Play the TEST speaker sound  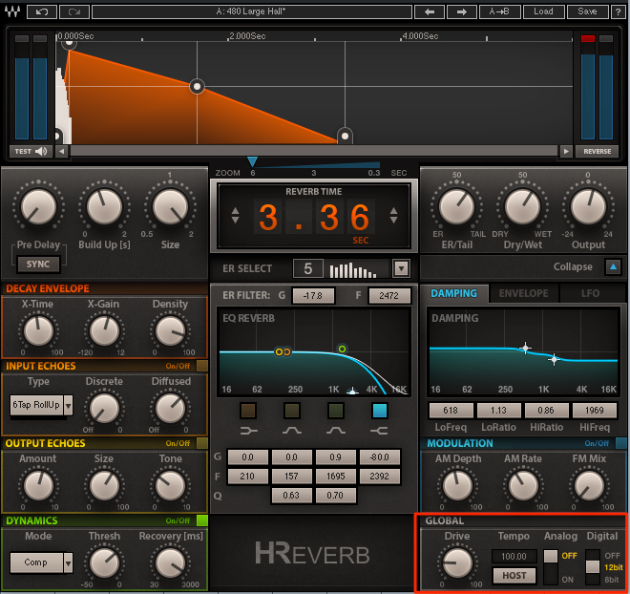tap(31, 151)
